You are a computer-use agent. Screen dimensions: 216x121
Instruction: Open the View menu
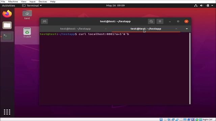(x=24, y=2)
